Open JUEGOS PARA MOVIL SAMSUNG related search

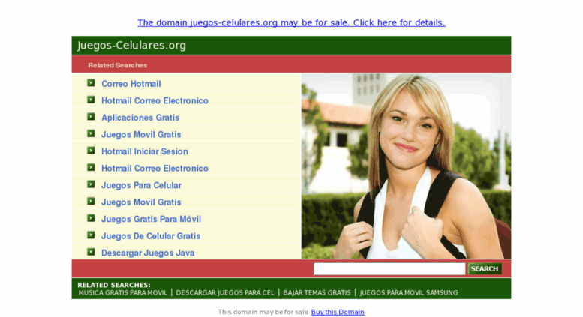click(x=409, y=292)
